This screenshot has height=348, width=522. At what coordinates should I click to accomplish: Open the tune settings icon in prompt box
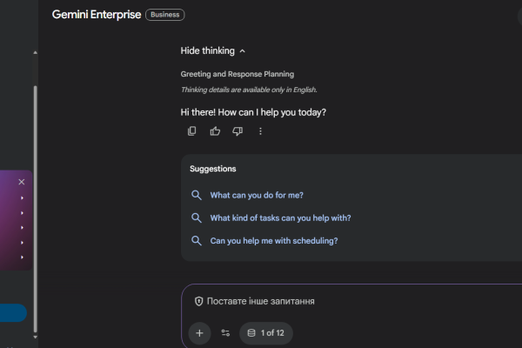[x=225, y=332]
